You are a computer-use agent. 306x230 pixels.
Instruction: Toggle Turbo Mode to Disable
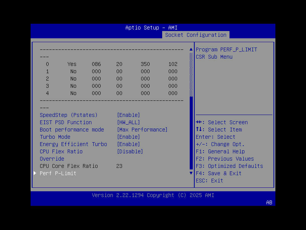[x=129, y=136]
